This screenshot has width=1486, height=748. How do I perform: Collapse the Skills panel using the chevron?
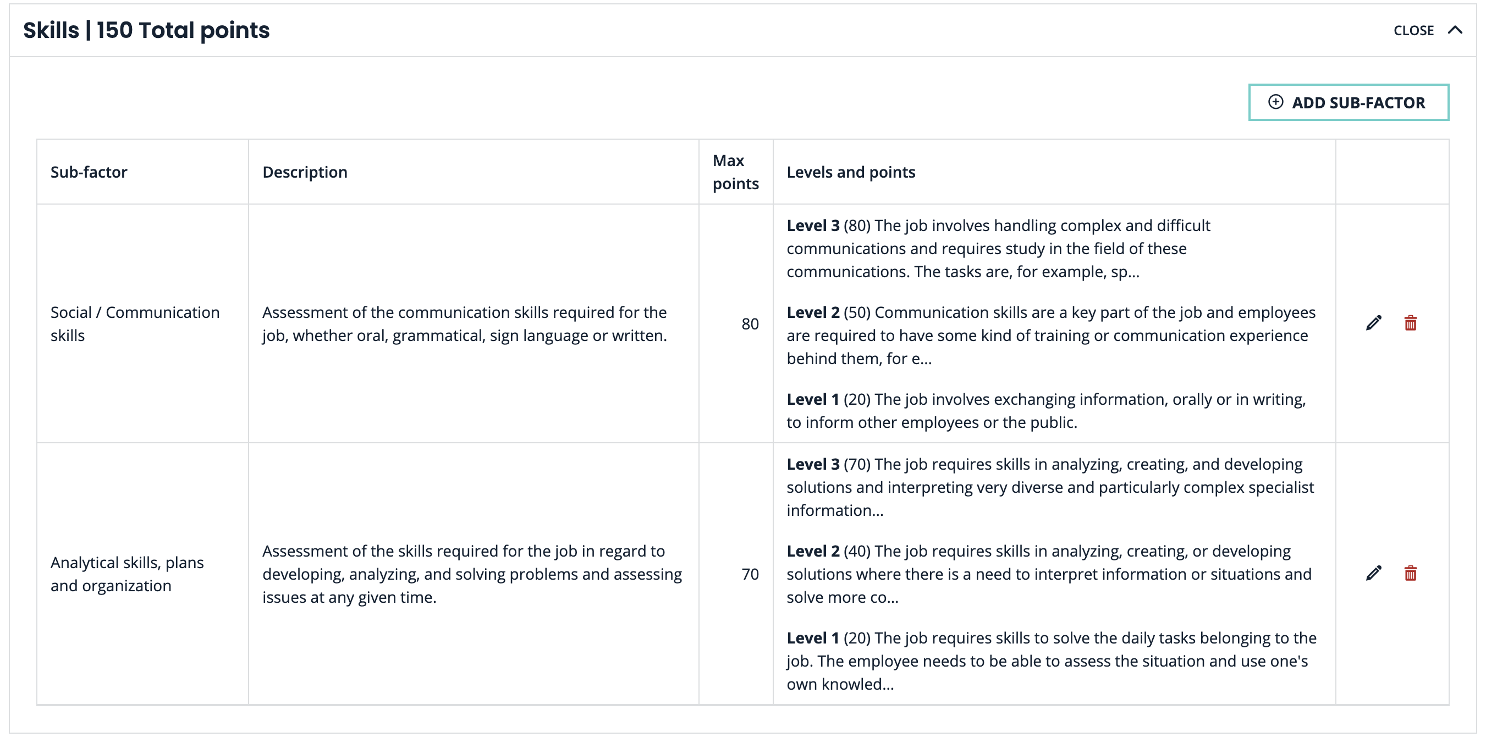click(x=1455, y=30)
